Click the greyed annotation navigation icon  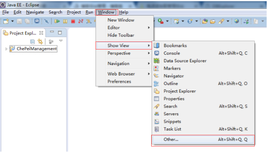[255, 21]
